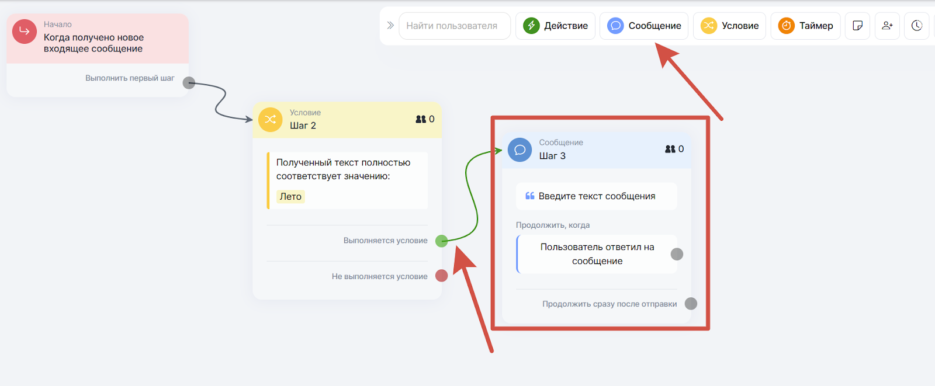Click red Не выполняется условие connector dot
This screenshot has width=935, height=386.
pos(442,276)
